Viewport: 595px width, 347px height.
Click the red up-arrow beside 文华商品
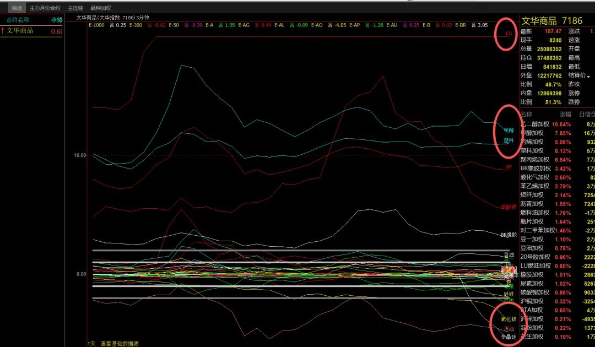click(x=3, y=31)
